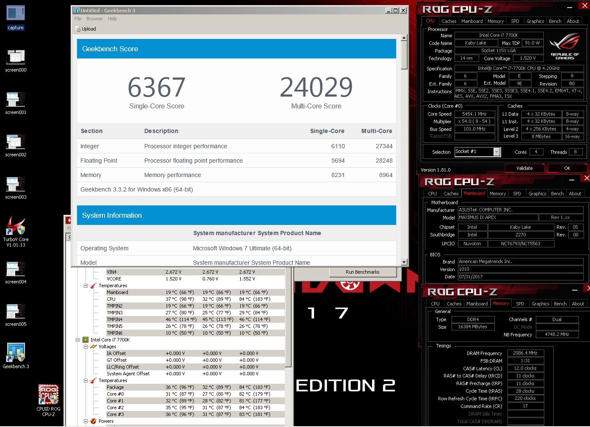Viewport: 590px width, 427px height.
Task: Click the CAS# Latency 12.0 clocks field
Action: [525, 368]
